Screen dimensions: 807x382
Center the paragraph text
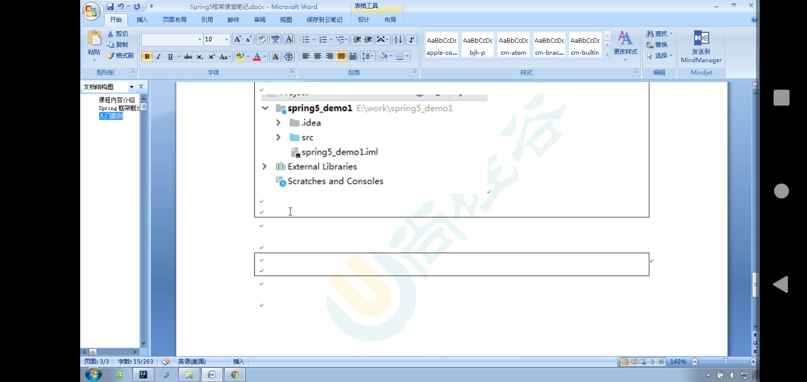tap(317, 56)
